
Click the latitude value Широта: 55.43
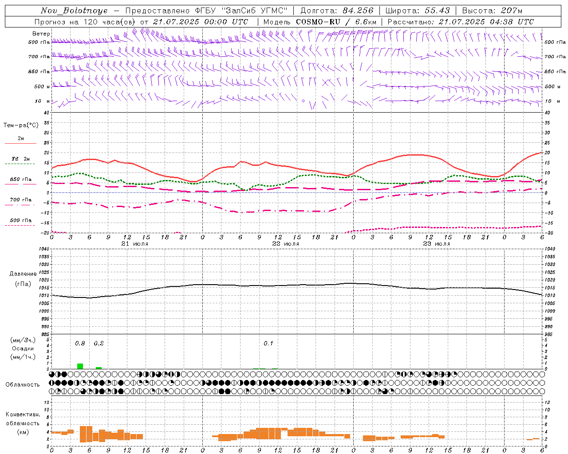coord(418,11)
